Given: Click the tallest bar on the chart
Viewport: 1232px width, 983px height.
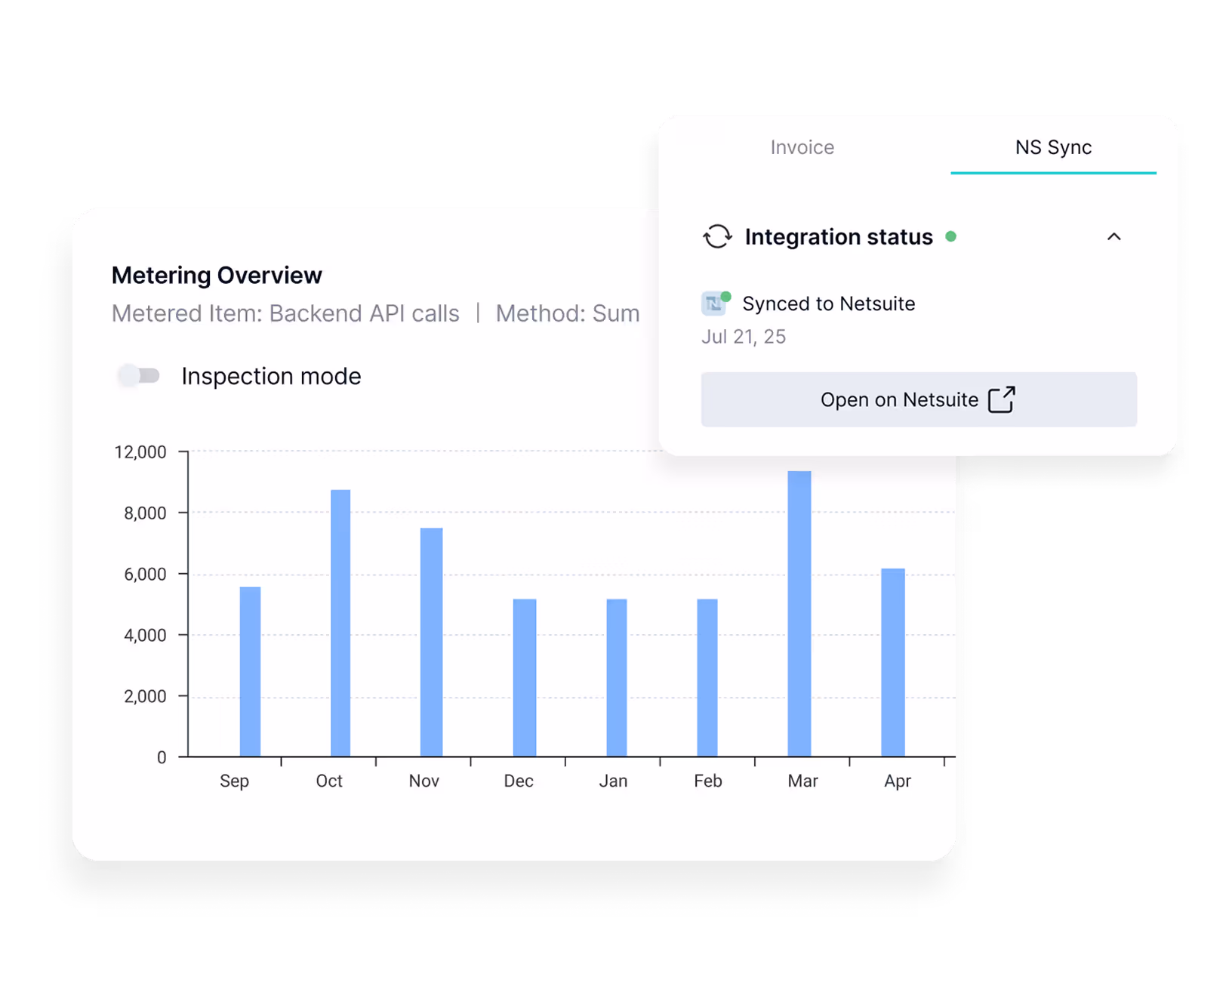Looking at the screenshot, I should pos(802,612).
